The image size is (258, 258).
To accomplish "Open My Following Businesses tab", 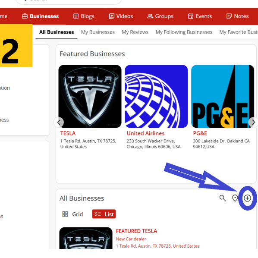I will click(184, 32).
